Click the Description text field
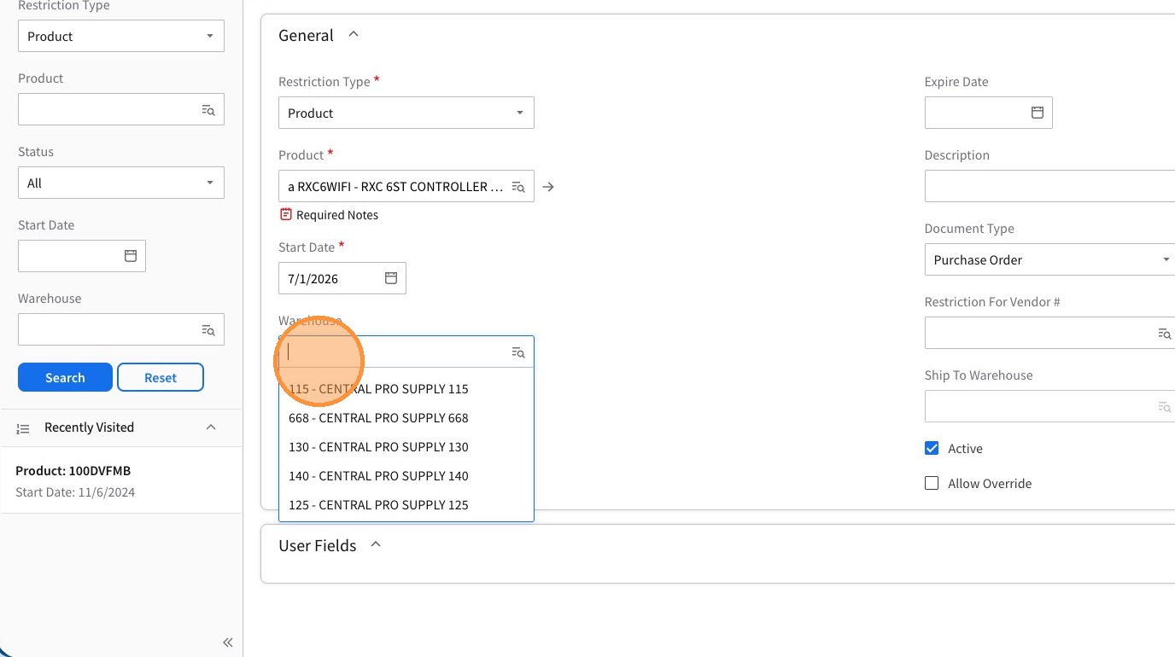The image size is (1175, 657). pyautogui.click(x=1049, y=186)
